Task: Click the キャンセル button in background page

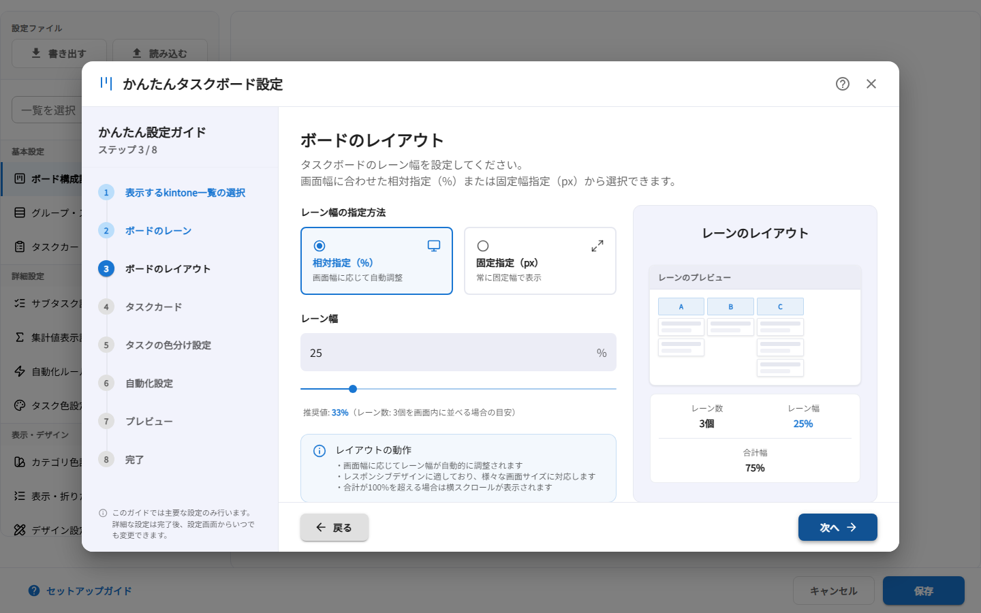Action: click(x=834, y=591)
